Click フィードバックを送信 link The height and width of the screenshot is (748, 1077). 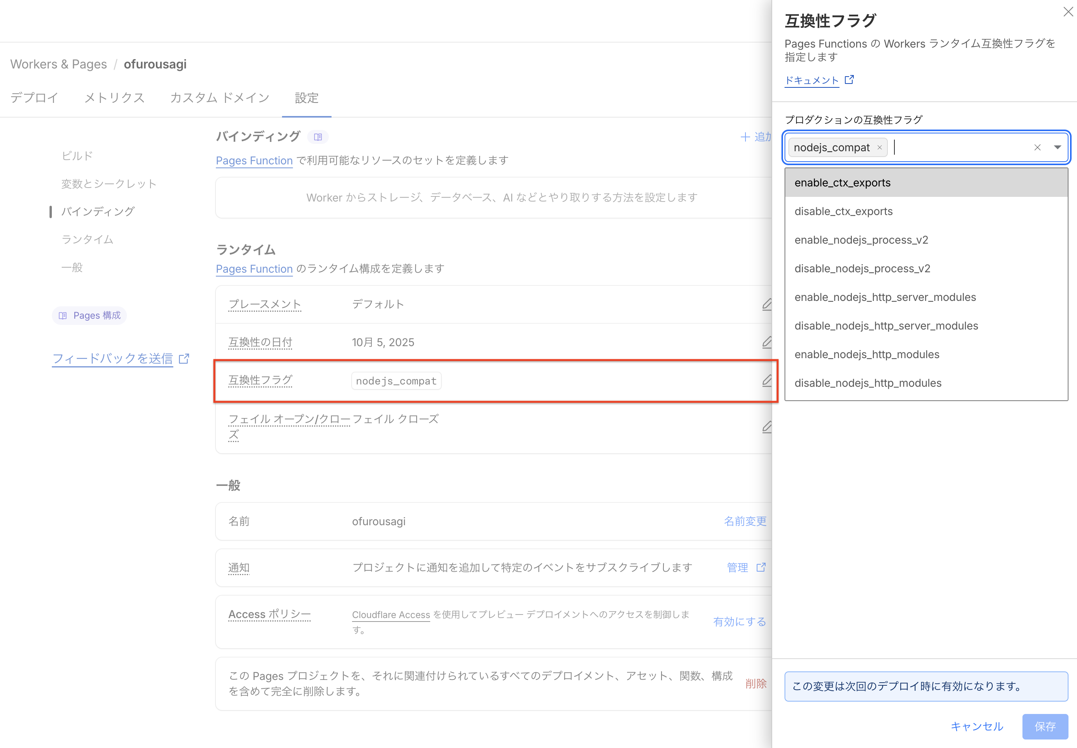pos(113,359)
